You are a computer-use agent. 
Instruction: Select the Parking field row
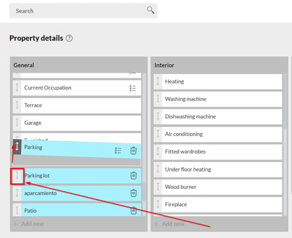point(77,149)
